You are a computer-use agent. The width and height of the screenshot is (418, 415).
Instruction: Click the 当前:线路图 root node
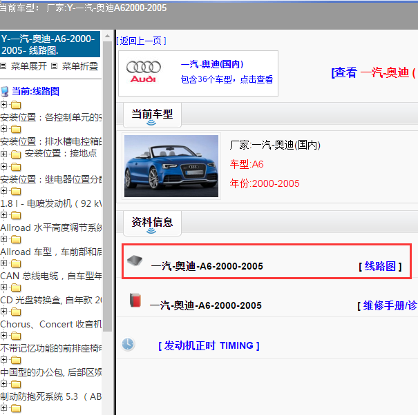35,91
